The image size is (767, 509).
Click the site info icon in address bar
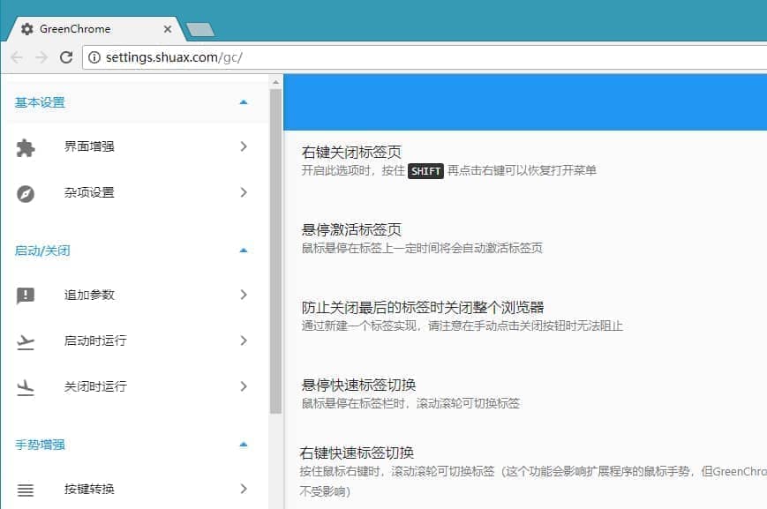(94, 57)
